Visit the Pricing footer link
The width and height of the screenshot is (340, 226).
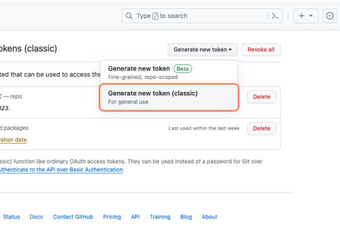(112, 217)
